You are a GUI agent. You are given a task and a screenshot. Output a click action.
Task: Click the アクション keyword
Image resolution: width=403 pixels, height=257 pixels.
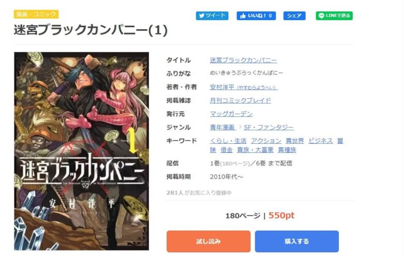point(266,141)
